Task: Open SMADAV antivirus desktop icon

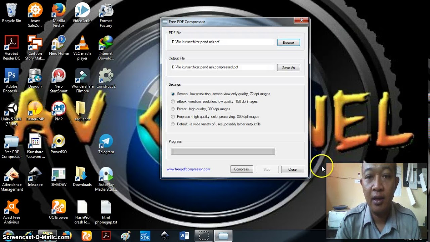Action: (59, 177)
